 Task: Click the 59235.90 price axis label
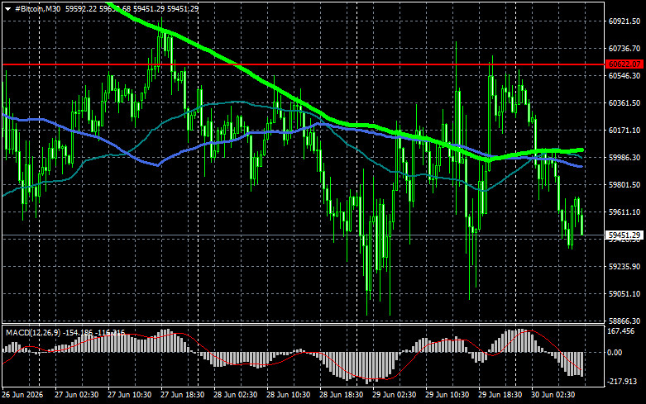[624, 267]
